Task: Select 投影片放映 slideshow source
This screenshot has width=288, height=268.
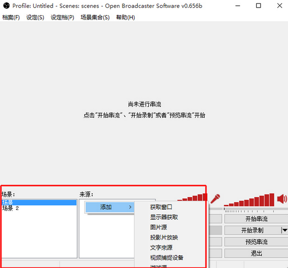Action: pos(164,237)
